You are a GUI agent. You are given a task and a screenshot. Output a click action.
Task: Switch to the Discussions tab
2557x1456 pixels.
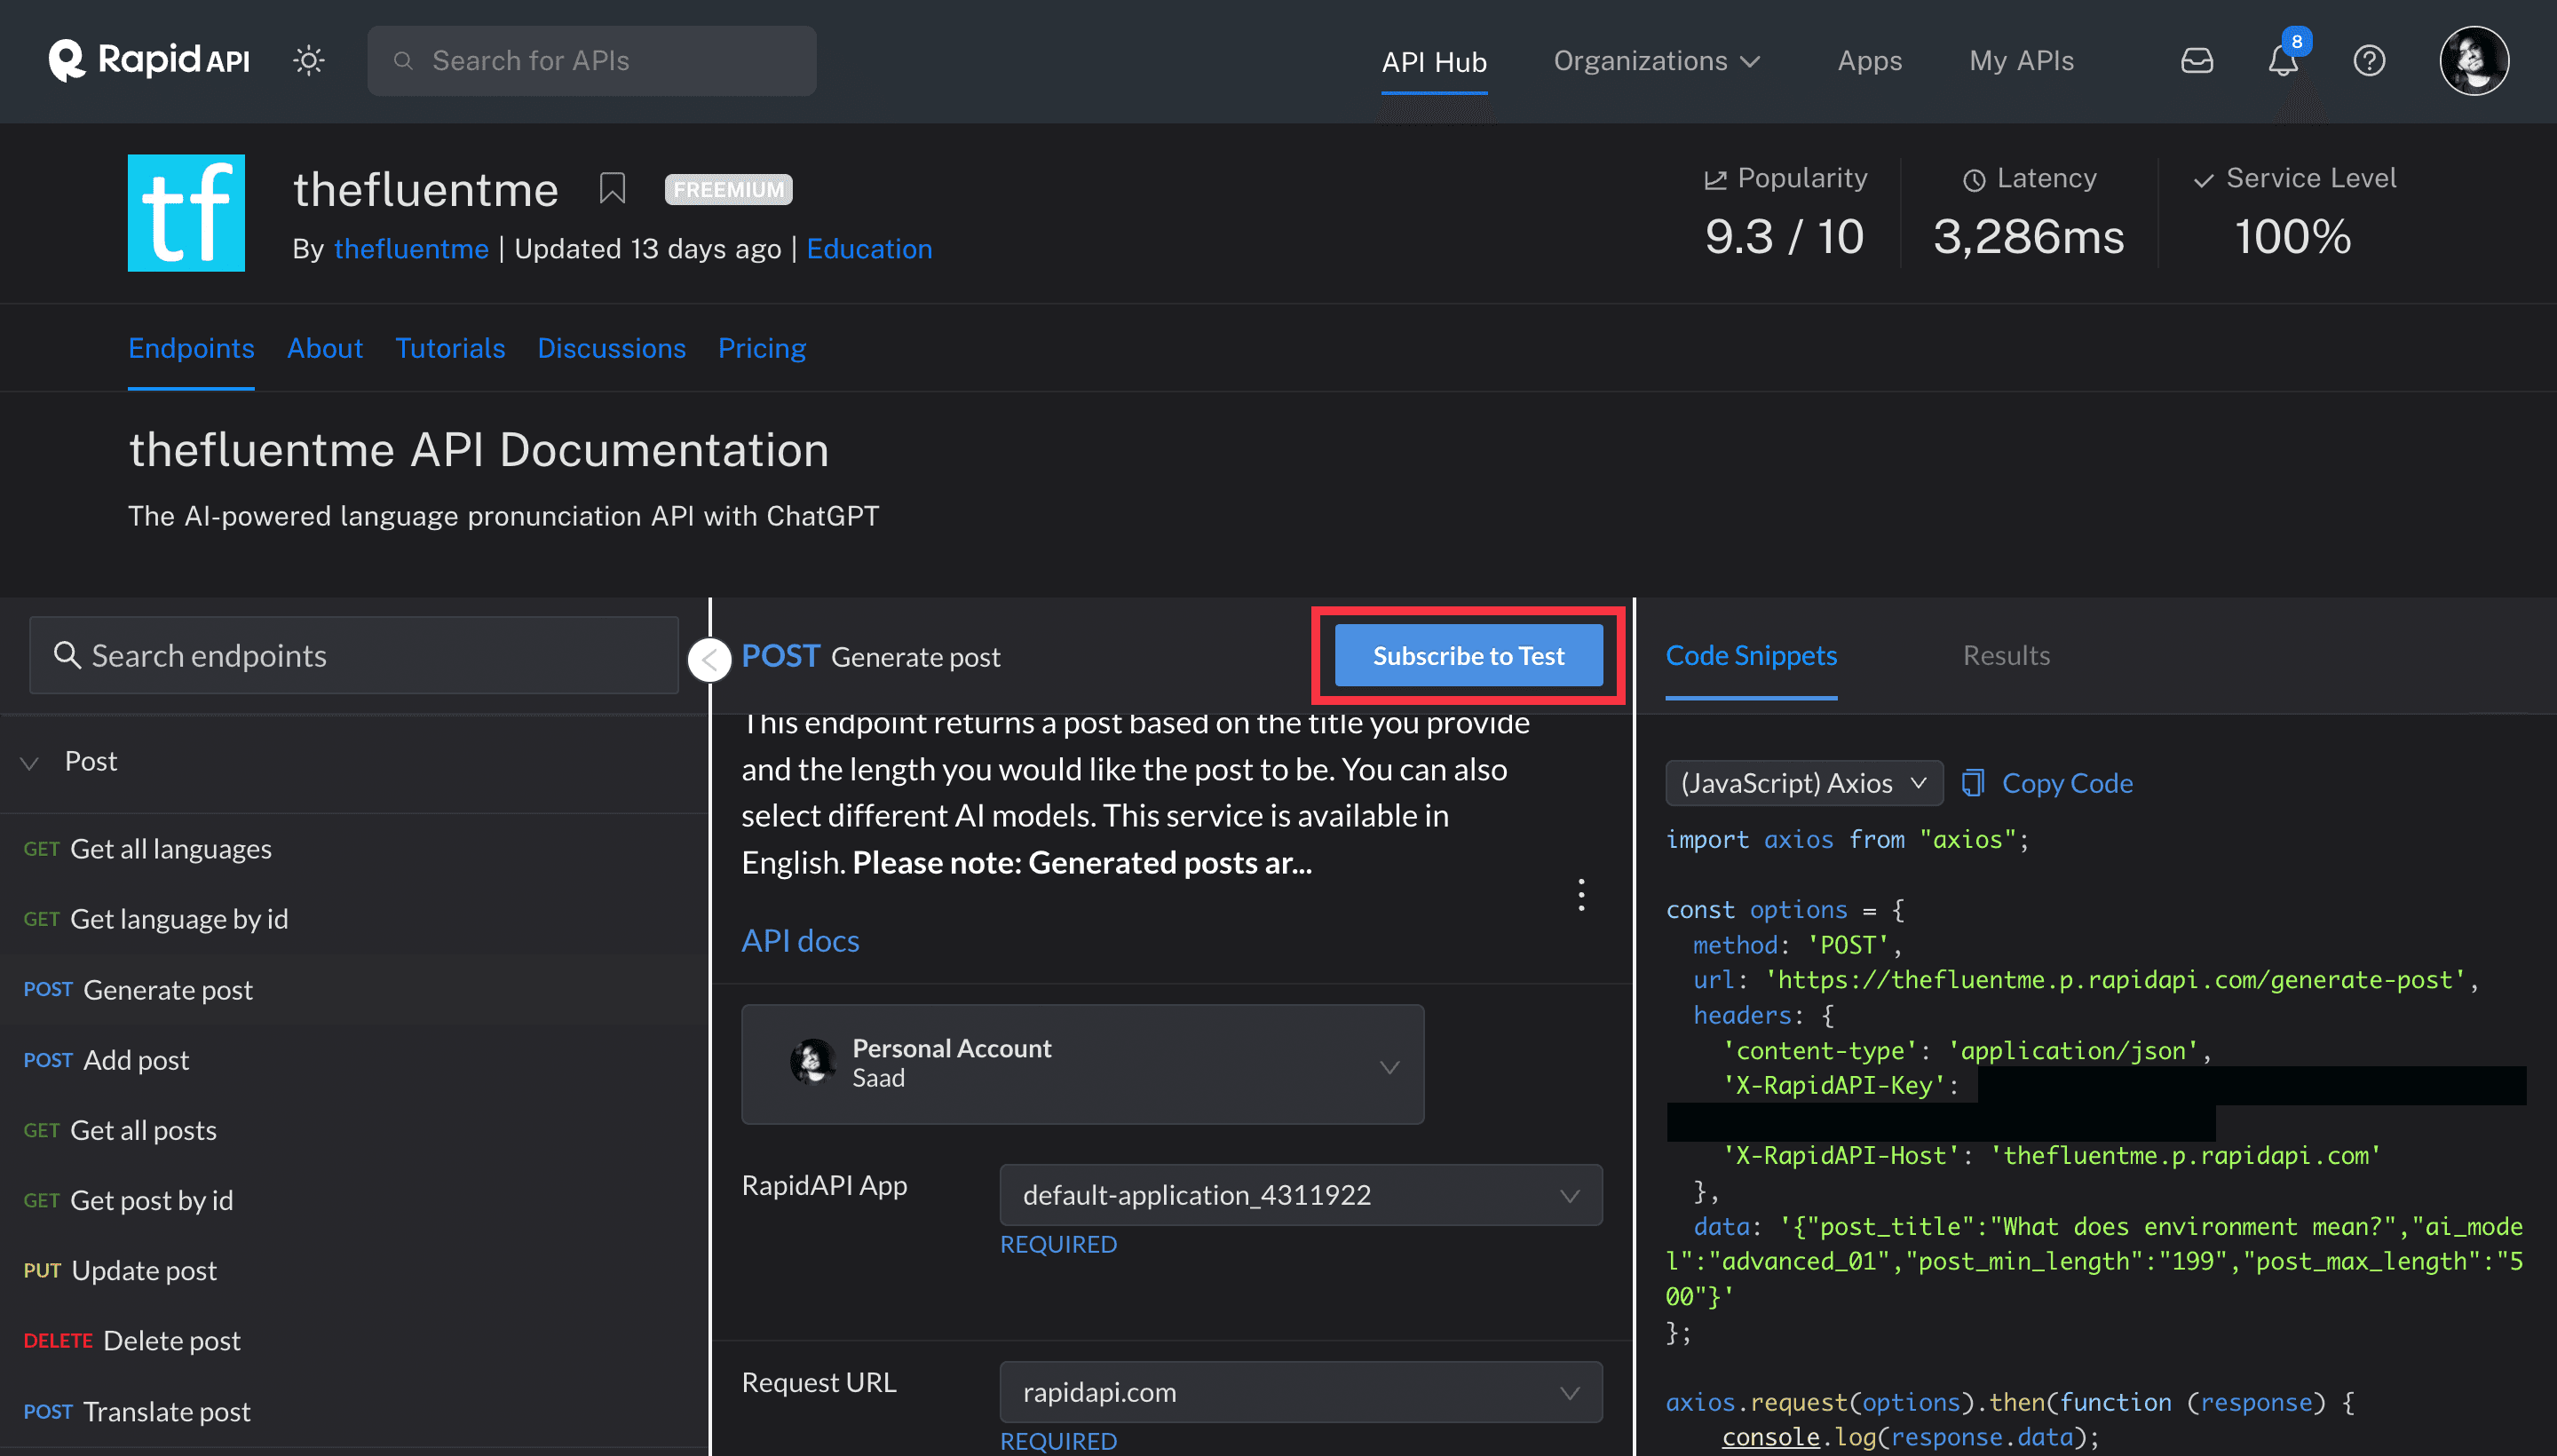[x=611, y=347]
